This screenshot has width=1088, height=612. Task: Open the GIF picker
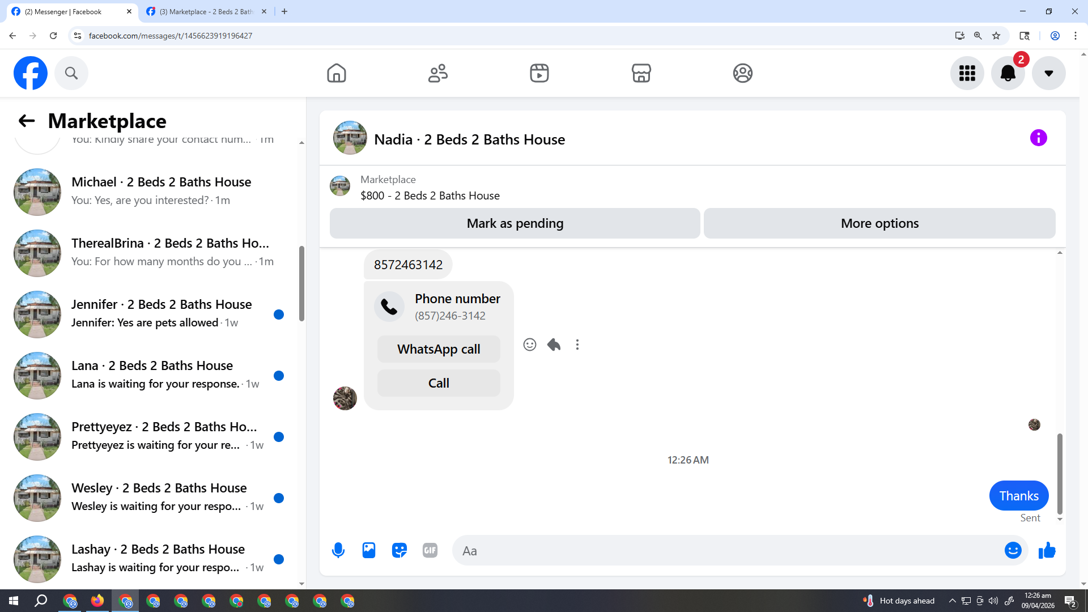430,550
